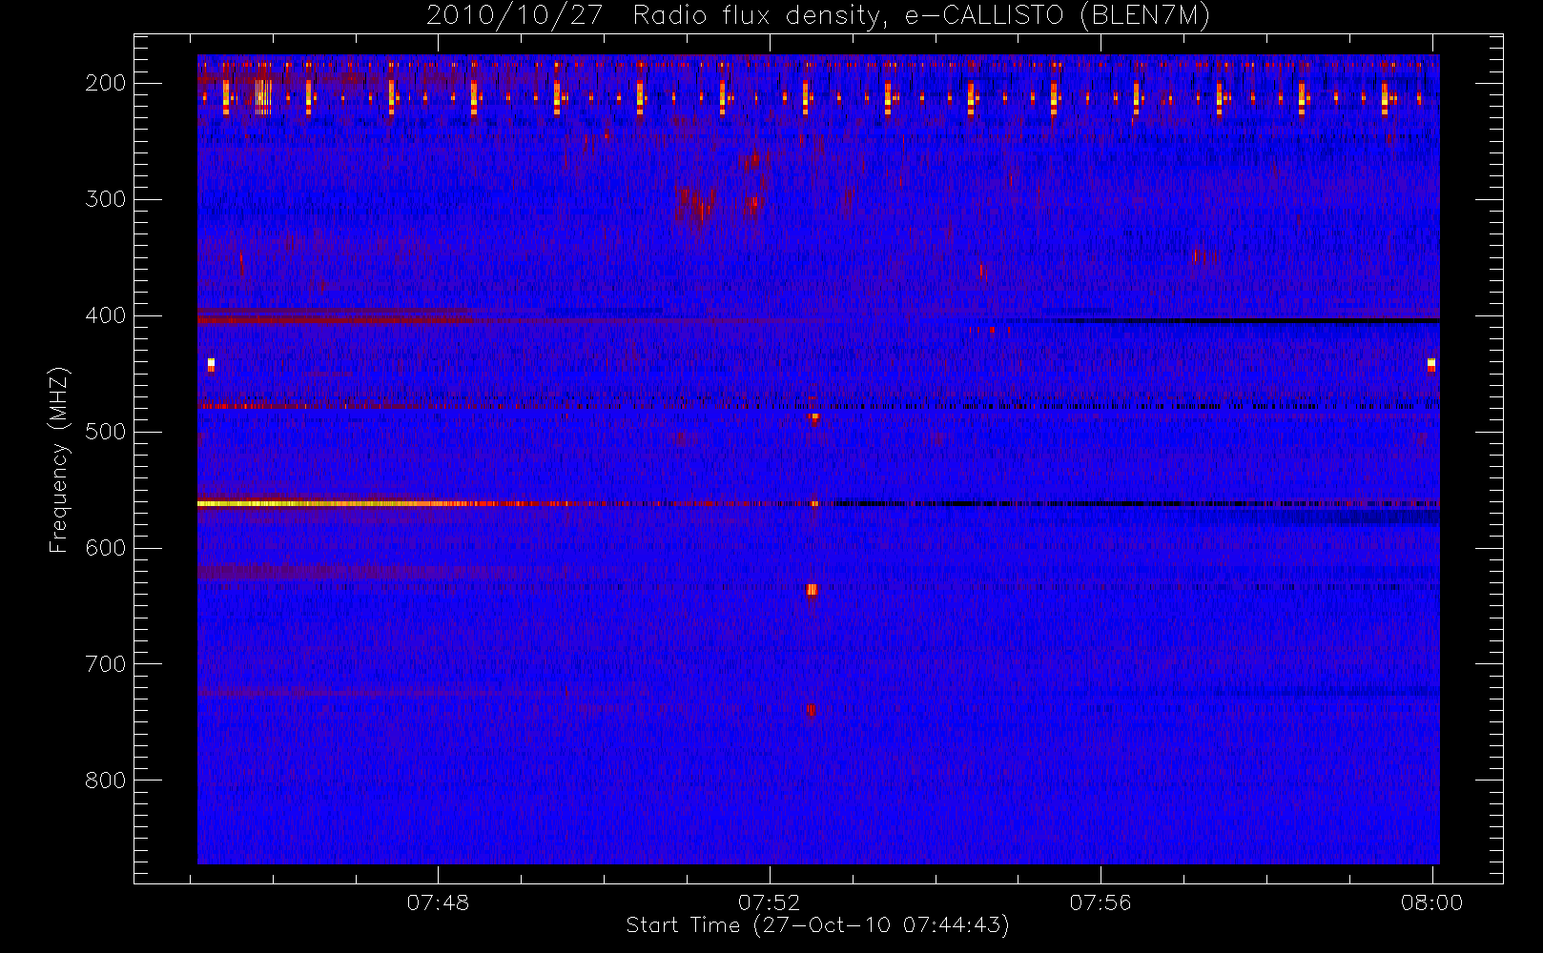Click the 700 frequency tick label

click(106, 664)
